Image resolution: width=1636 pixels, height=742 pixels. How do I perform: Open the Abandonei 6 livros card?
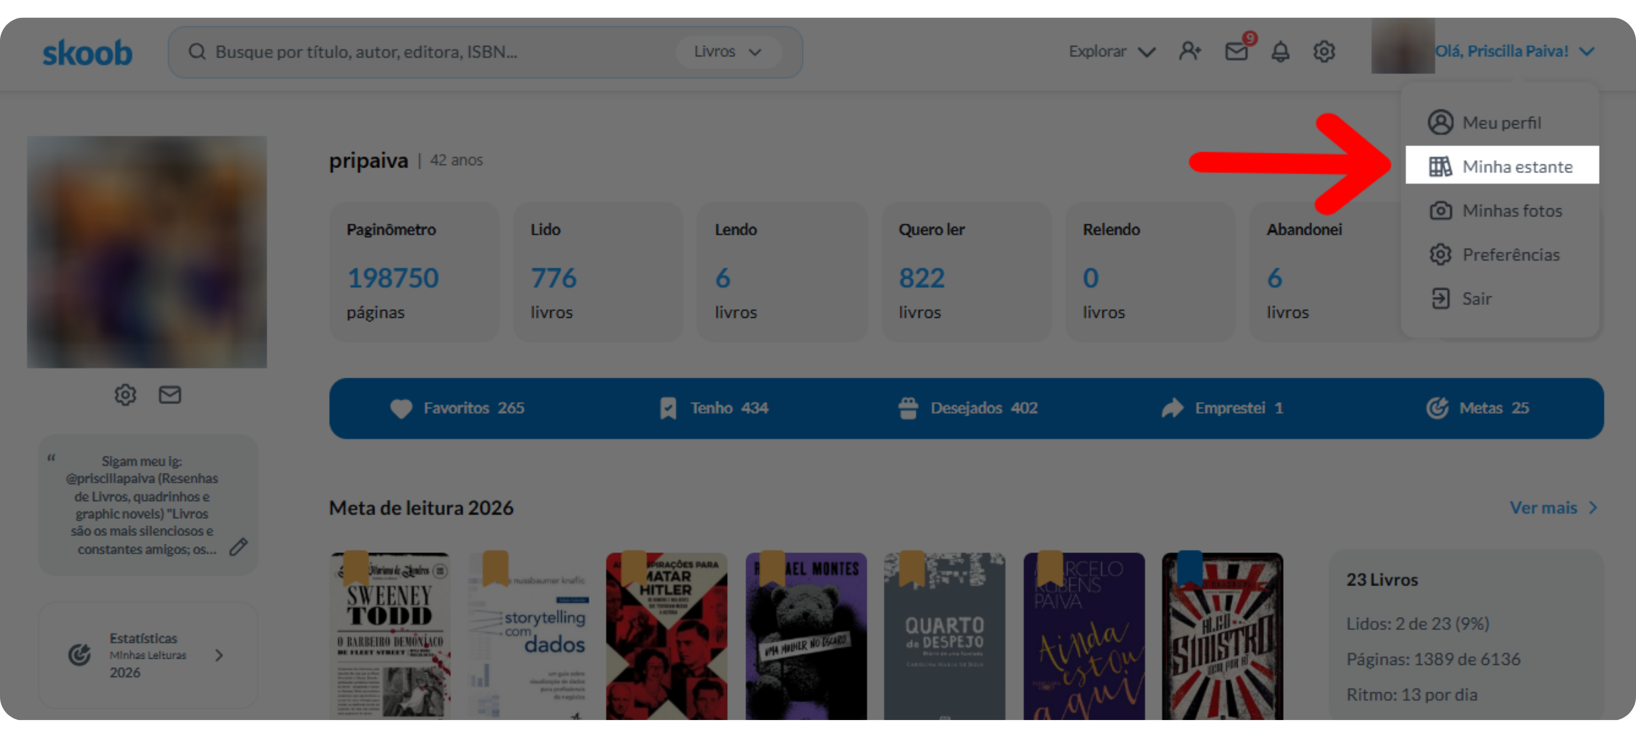pyautogui.click(x=1326, y=272)
